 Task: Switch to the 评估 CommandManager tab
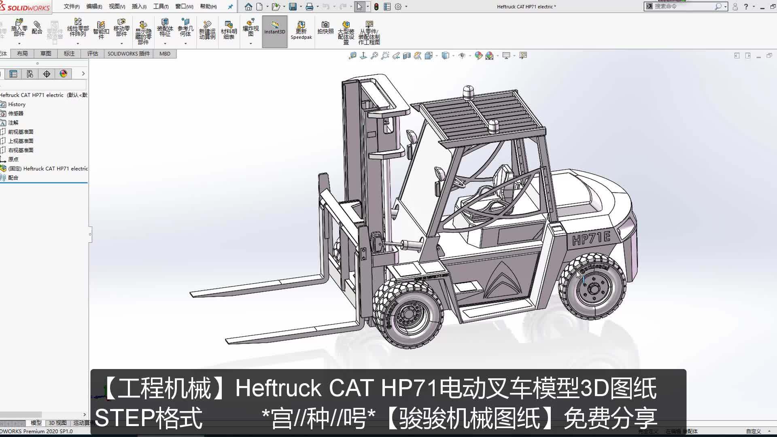point(92,53)
